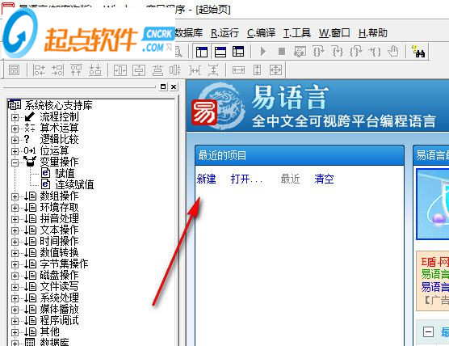Click the 最近 link
The image size is (449, 346).
click(290, 179)
